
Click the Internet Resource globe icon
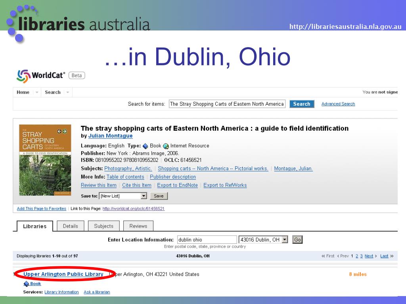(166, 146)
